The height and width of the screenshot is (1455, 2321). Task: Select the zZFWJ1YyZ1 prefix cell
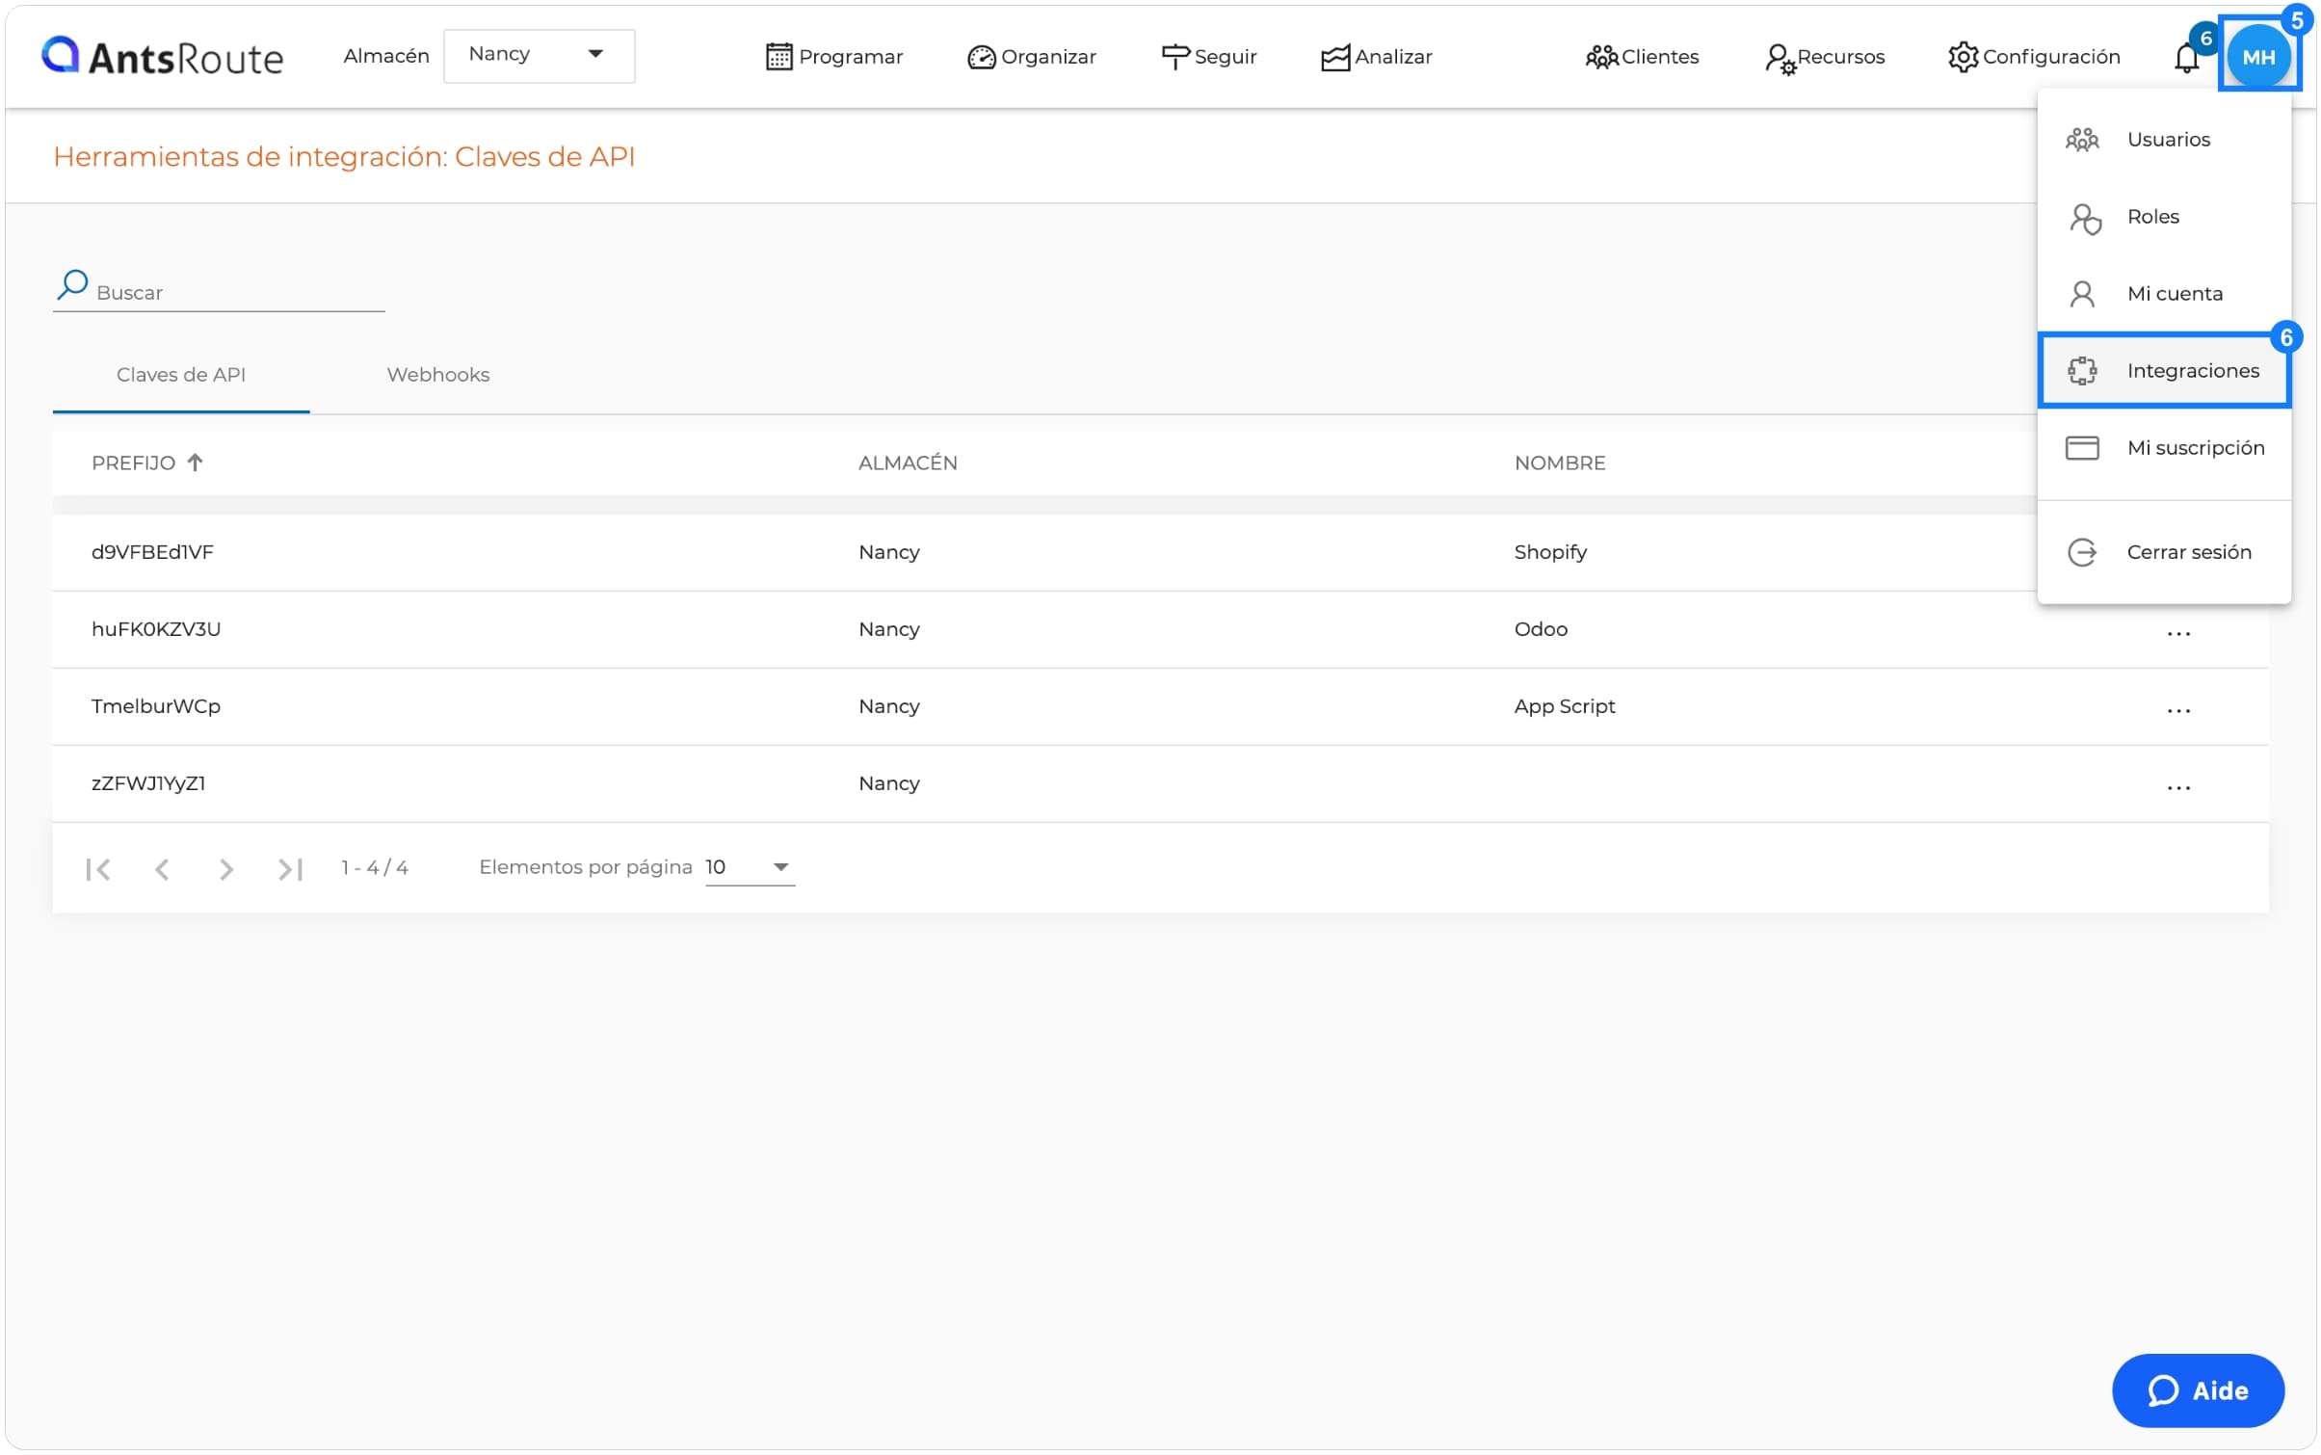point(148,782)
